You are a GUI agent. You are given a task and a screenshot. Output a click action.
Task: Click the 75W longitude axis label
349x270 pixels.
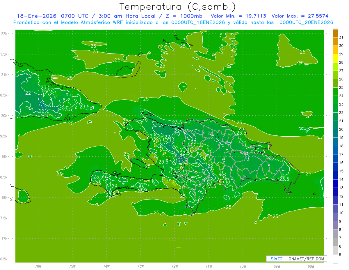pyautogui.click(x=72, y=266)
